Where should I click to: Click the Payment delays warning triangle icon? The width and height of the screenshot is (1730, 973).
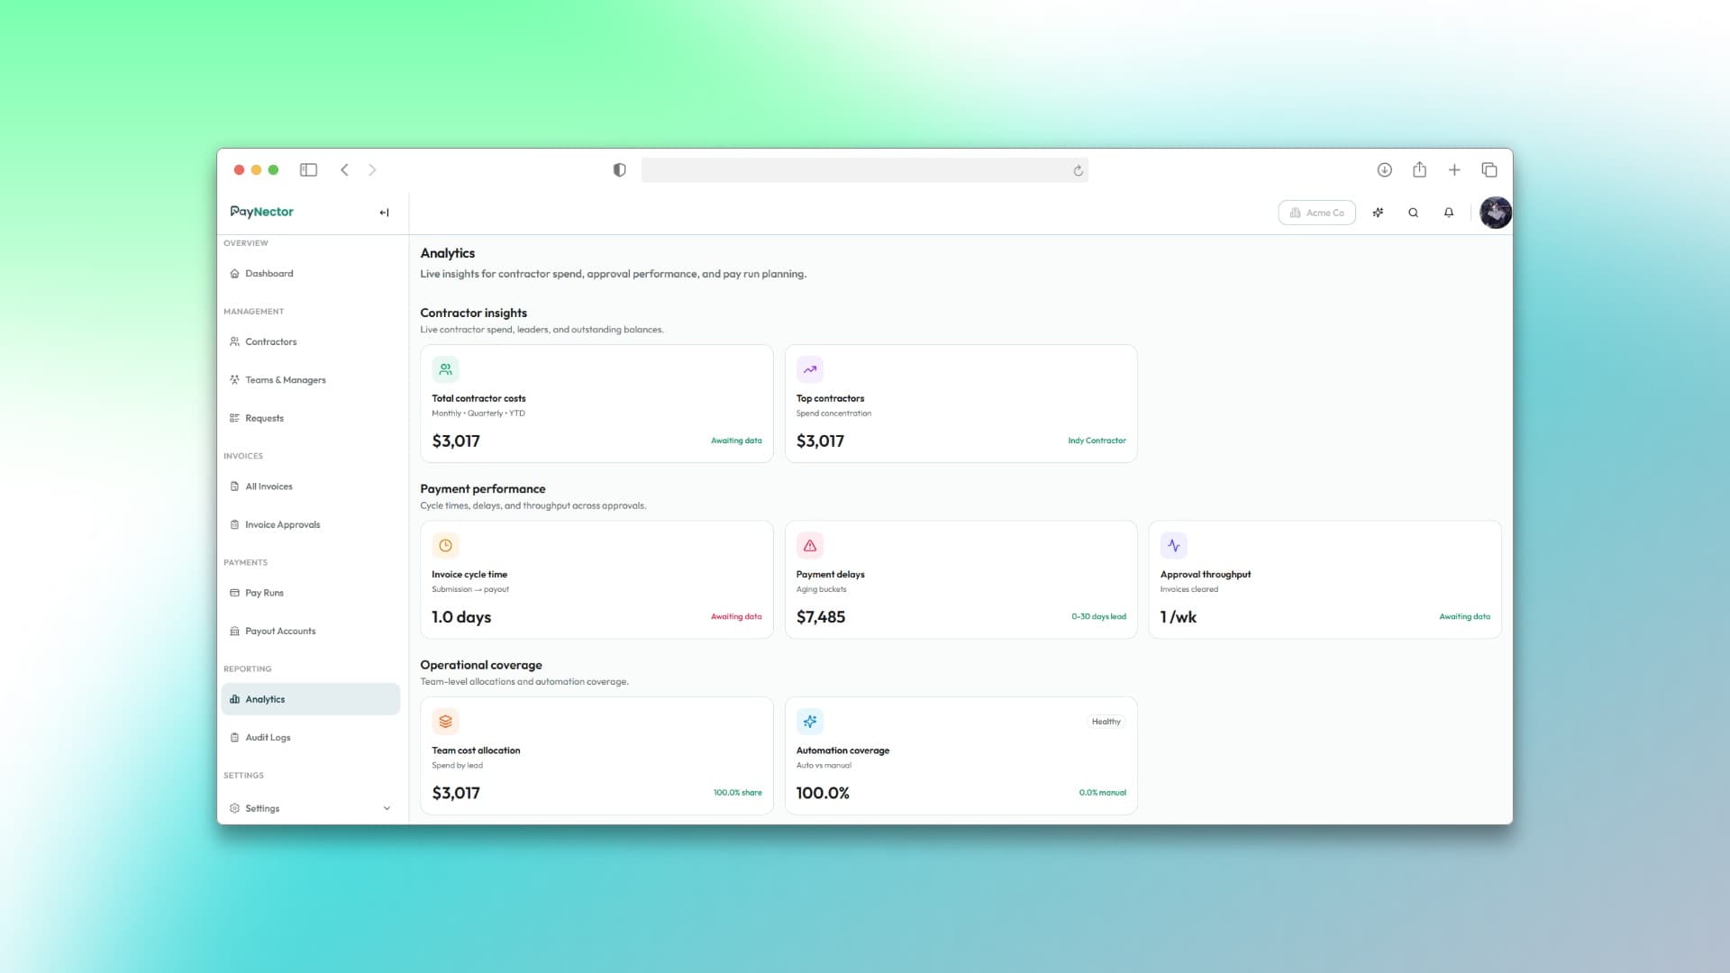[809, 545]
